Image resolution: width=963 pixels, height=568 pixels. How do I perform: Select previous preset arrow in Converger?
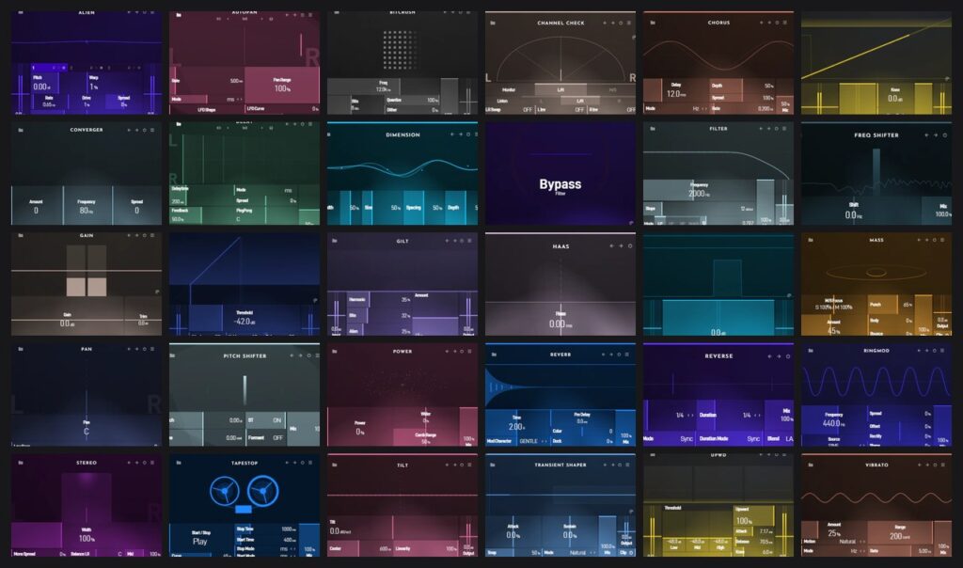[x=129, y=130]
